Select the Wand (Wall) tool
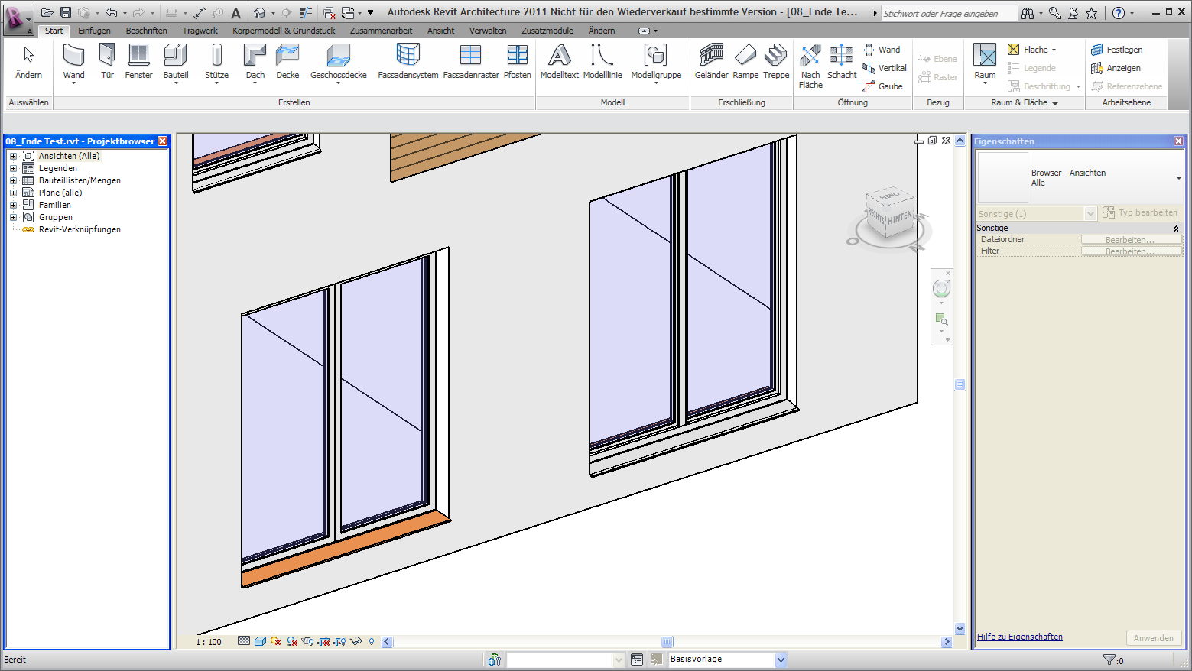The height and width of the screenshot is (671, 1192). 73,61
